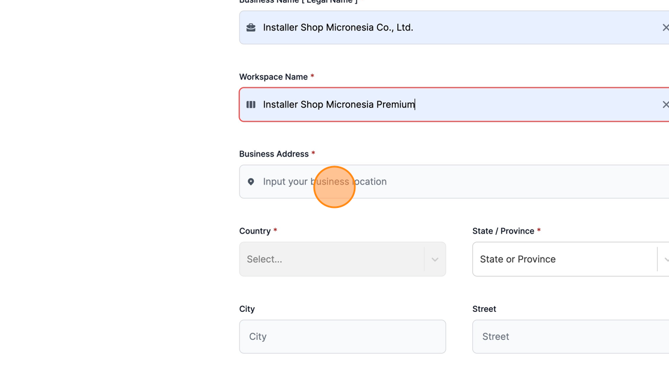Click the City label above the field
Image resolution: width=669 pixels, height=374 pixels.
coord(247,309)
